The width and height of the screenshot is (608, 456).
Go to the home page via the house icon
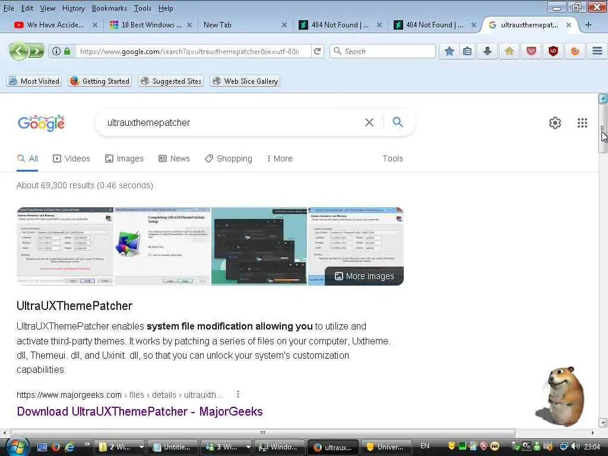click(x=509, y=51)
